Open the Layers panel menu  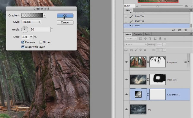tap(190, 34)
